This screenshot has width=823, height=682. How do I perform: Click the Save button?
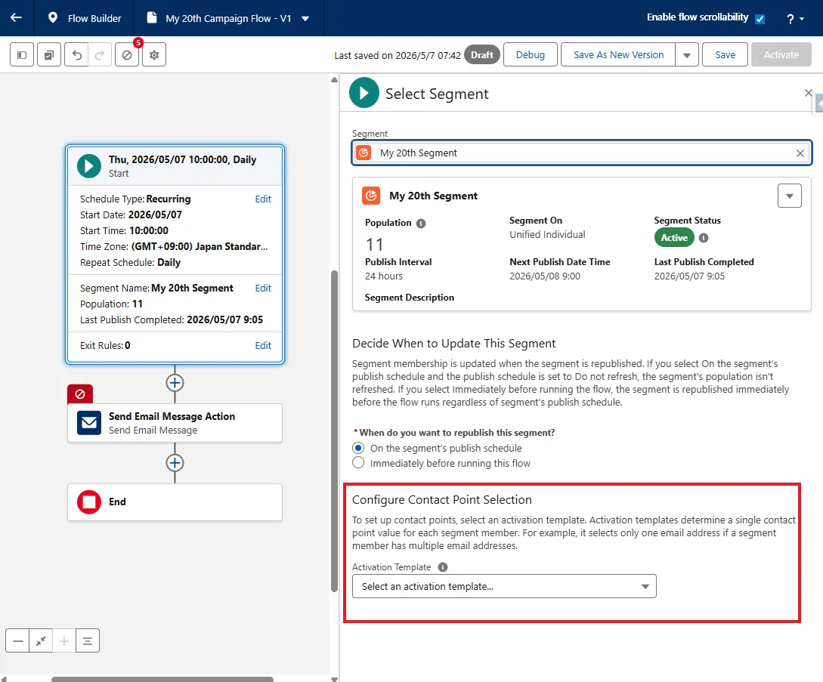click(x=725, y=54)
